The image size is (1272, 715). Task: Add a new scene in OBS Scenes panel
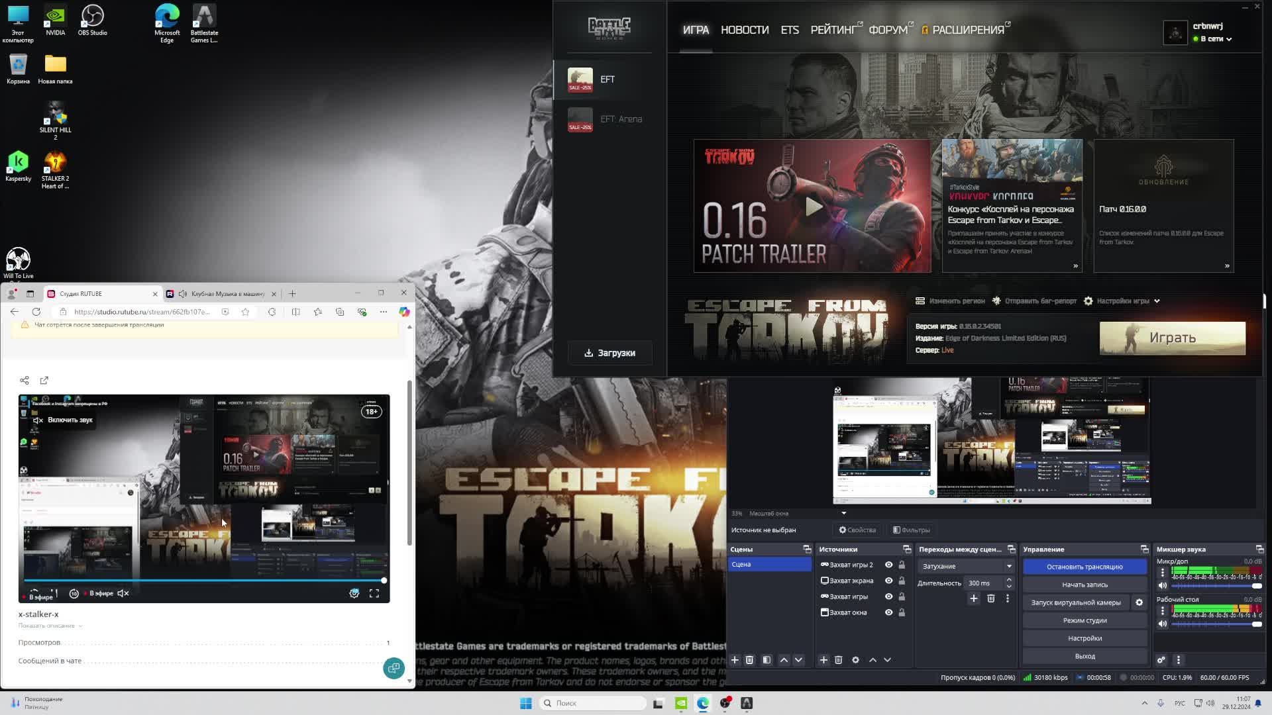735,660
